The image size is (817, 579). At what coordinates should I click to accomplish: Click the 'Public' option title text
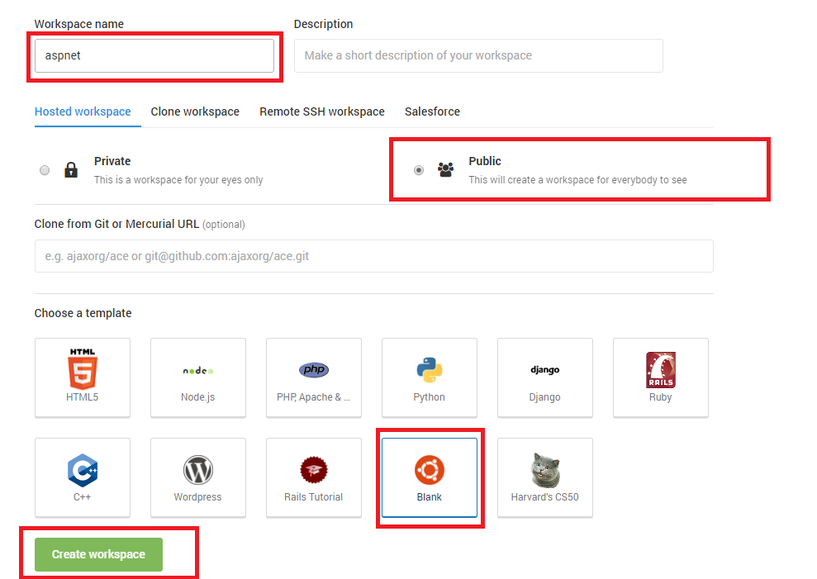tap(485, 161)
